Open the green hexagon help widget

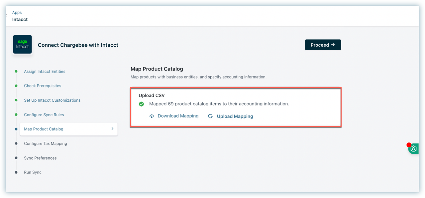click(x=413, y=149)
